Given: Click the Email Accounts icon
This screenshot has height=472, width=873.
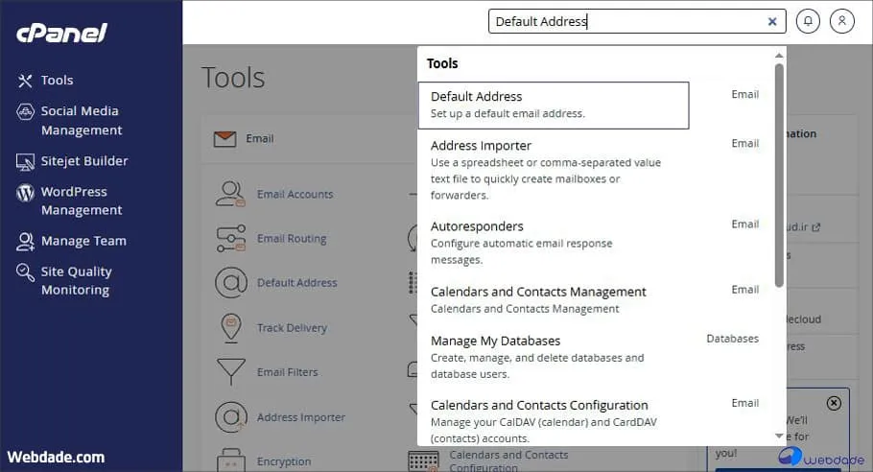Looking at the screenshot, I should point(230,194).
